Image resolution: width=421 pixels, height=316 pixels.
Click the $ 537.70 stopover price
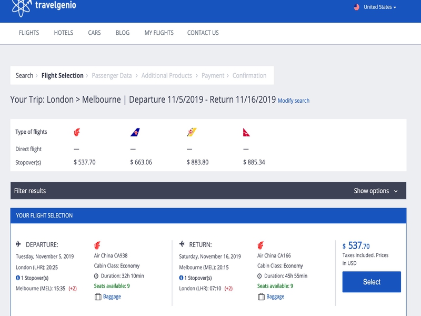[x=85, y=162]
